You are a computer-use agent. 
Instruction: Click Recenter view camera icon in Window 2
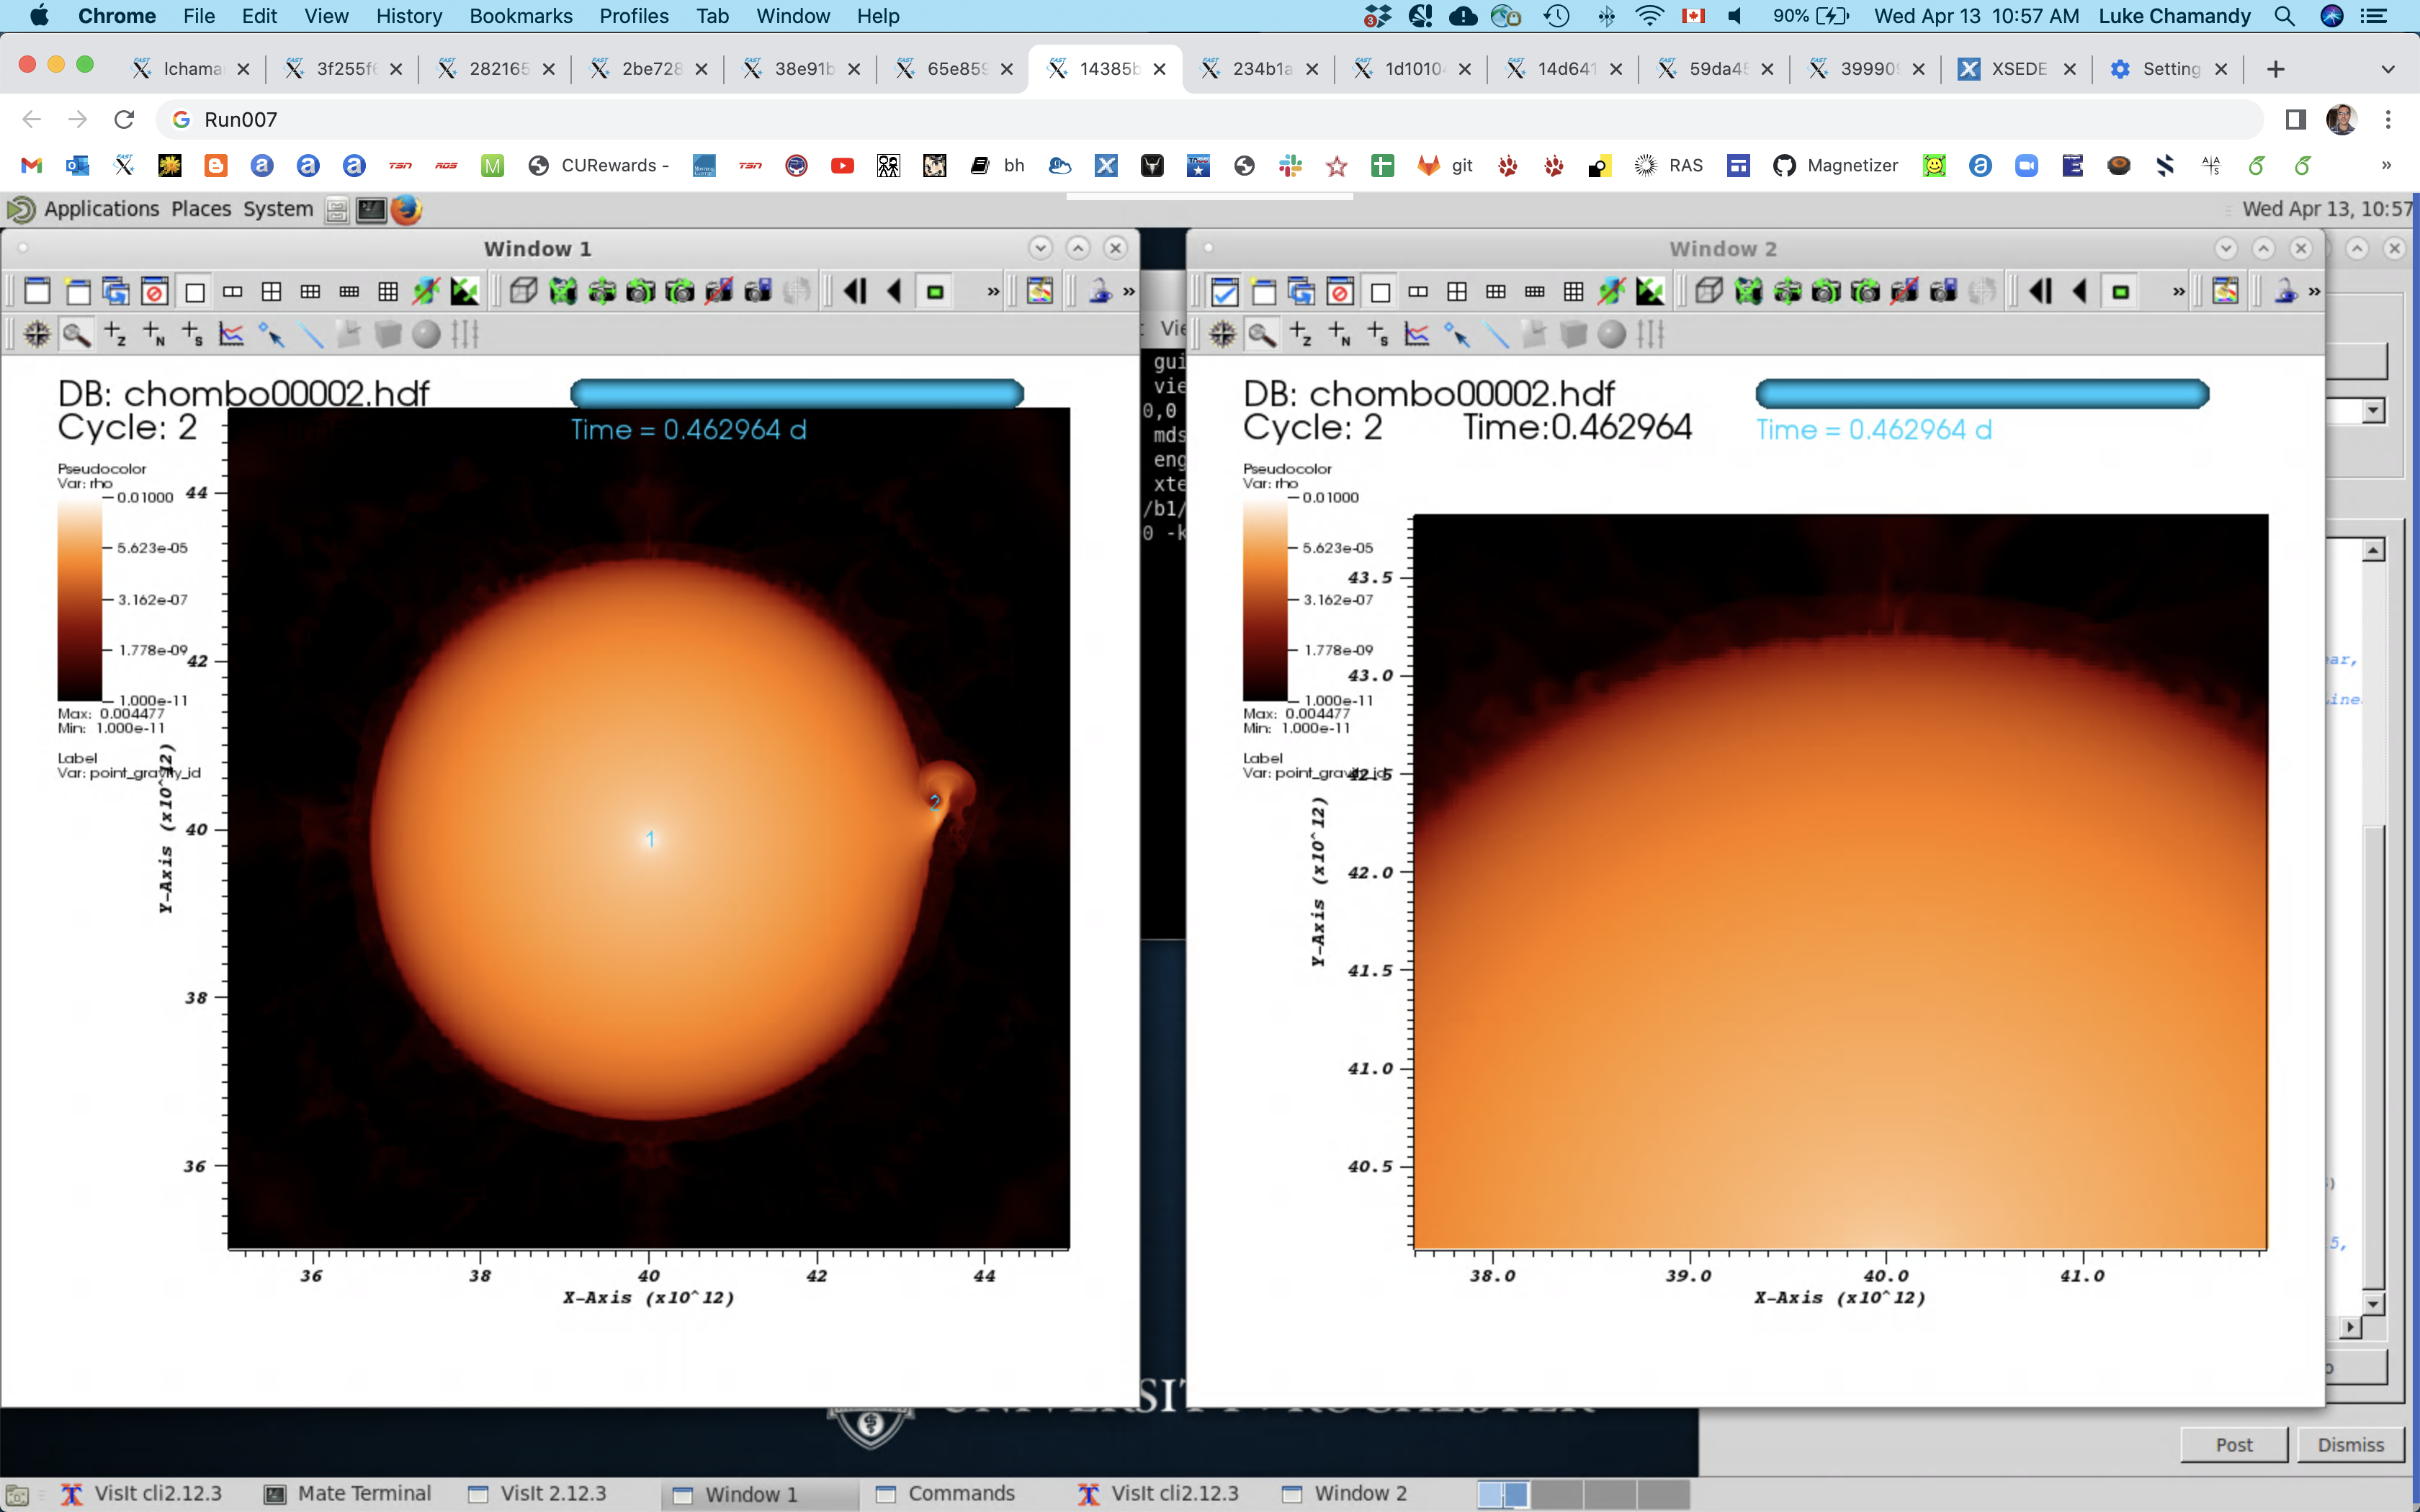click(x=1788, y=291)
